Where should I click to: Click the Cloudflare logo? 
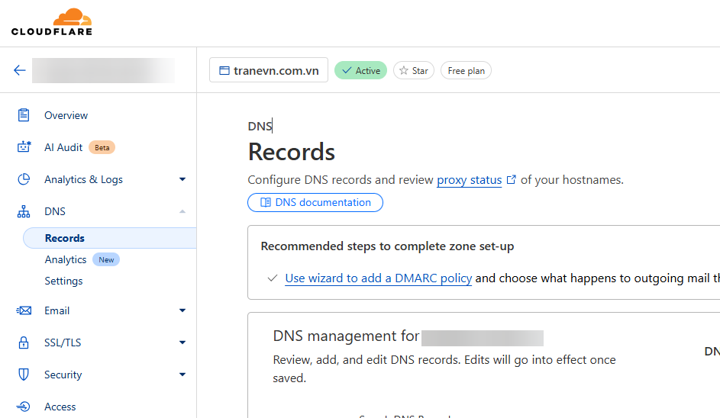point(51,22)
